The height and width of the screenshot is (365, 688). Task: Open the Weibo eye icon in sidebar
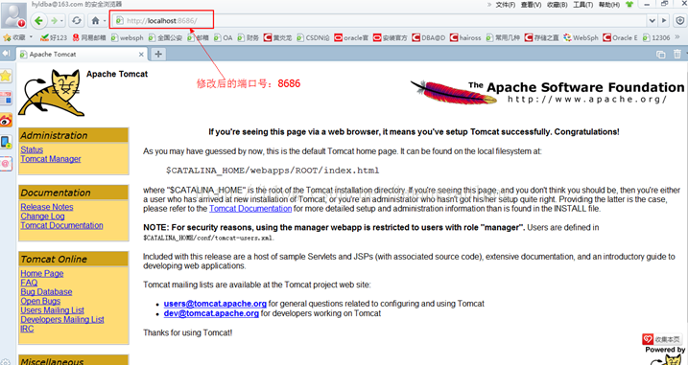[6, 120]
